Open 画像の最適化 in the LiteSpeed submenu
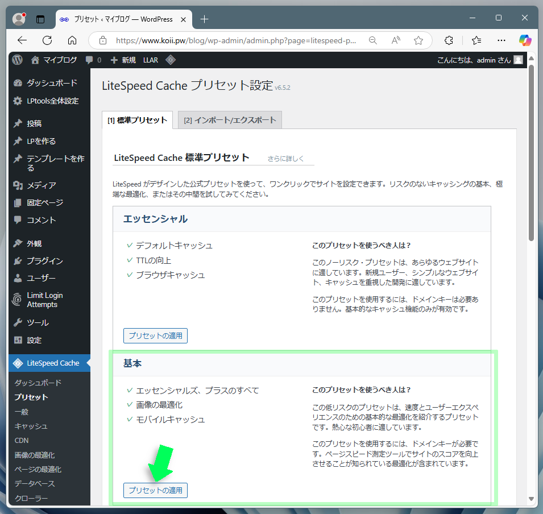Image resolution: width=543 pixels, height=514 pixels. [x=35, y=455]
